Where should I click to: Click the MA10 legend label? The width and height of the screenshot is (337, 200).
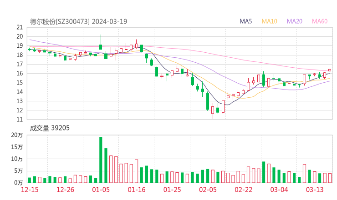coord(269,21)
